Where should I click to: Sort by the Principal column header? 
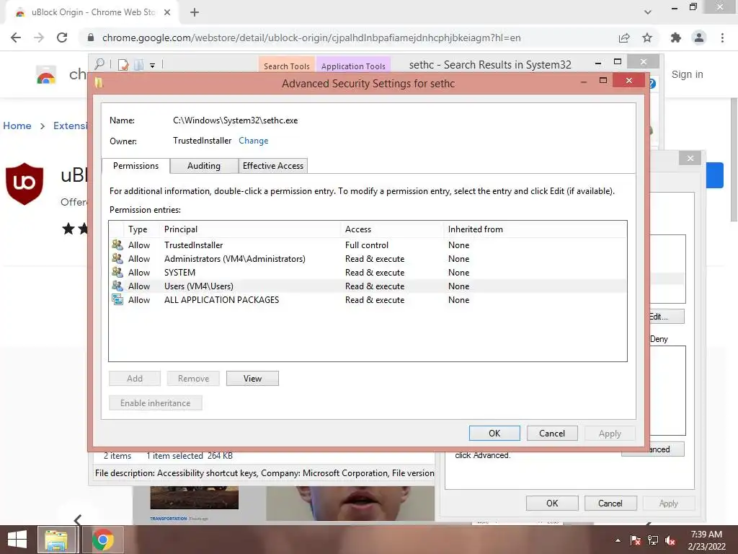point(250,229)
